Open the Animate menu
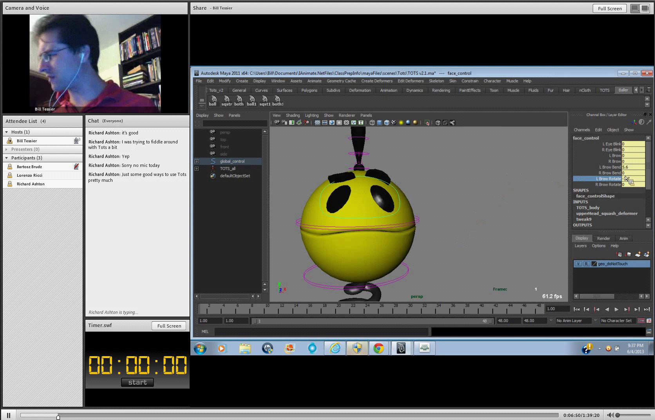The height and width of the screenshot is (420, 655). coord(314,81)
